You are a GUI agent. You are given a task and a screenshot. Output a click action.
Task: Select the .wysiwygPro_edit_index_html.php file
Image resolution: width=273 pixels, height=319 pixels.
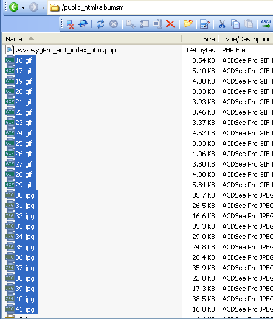coord(66,50)
